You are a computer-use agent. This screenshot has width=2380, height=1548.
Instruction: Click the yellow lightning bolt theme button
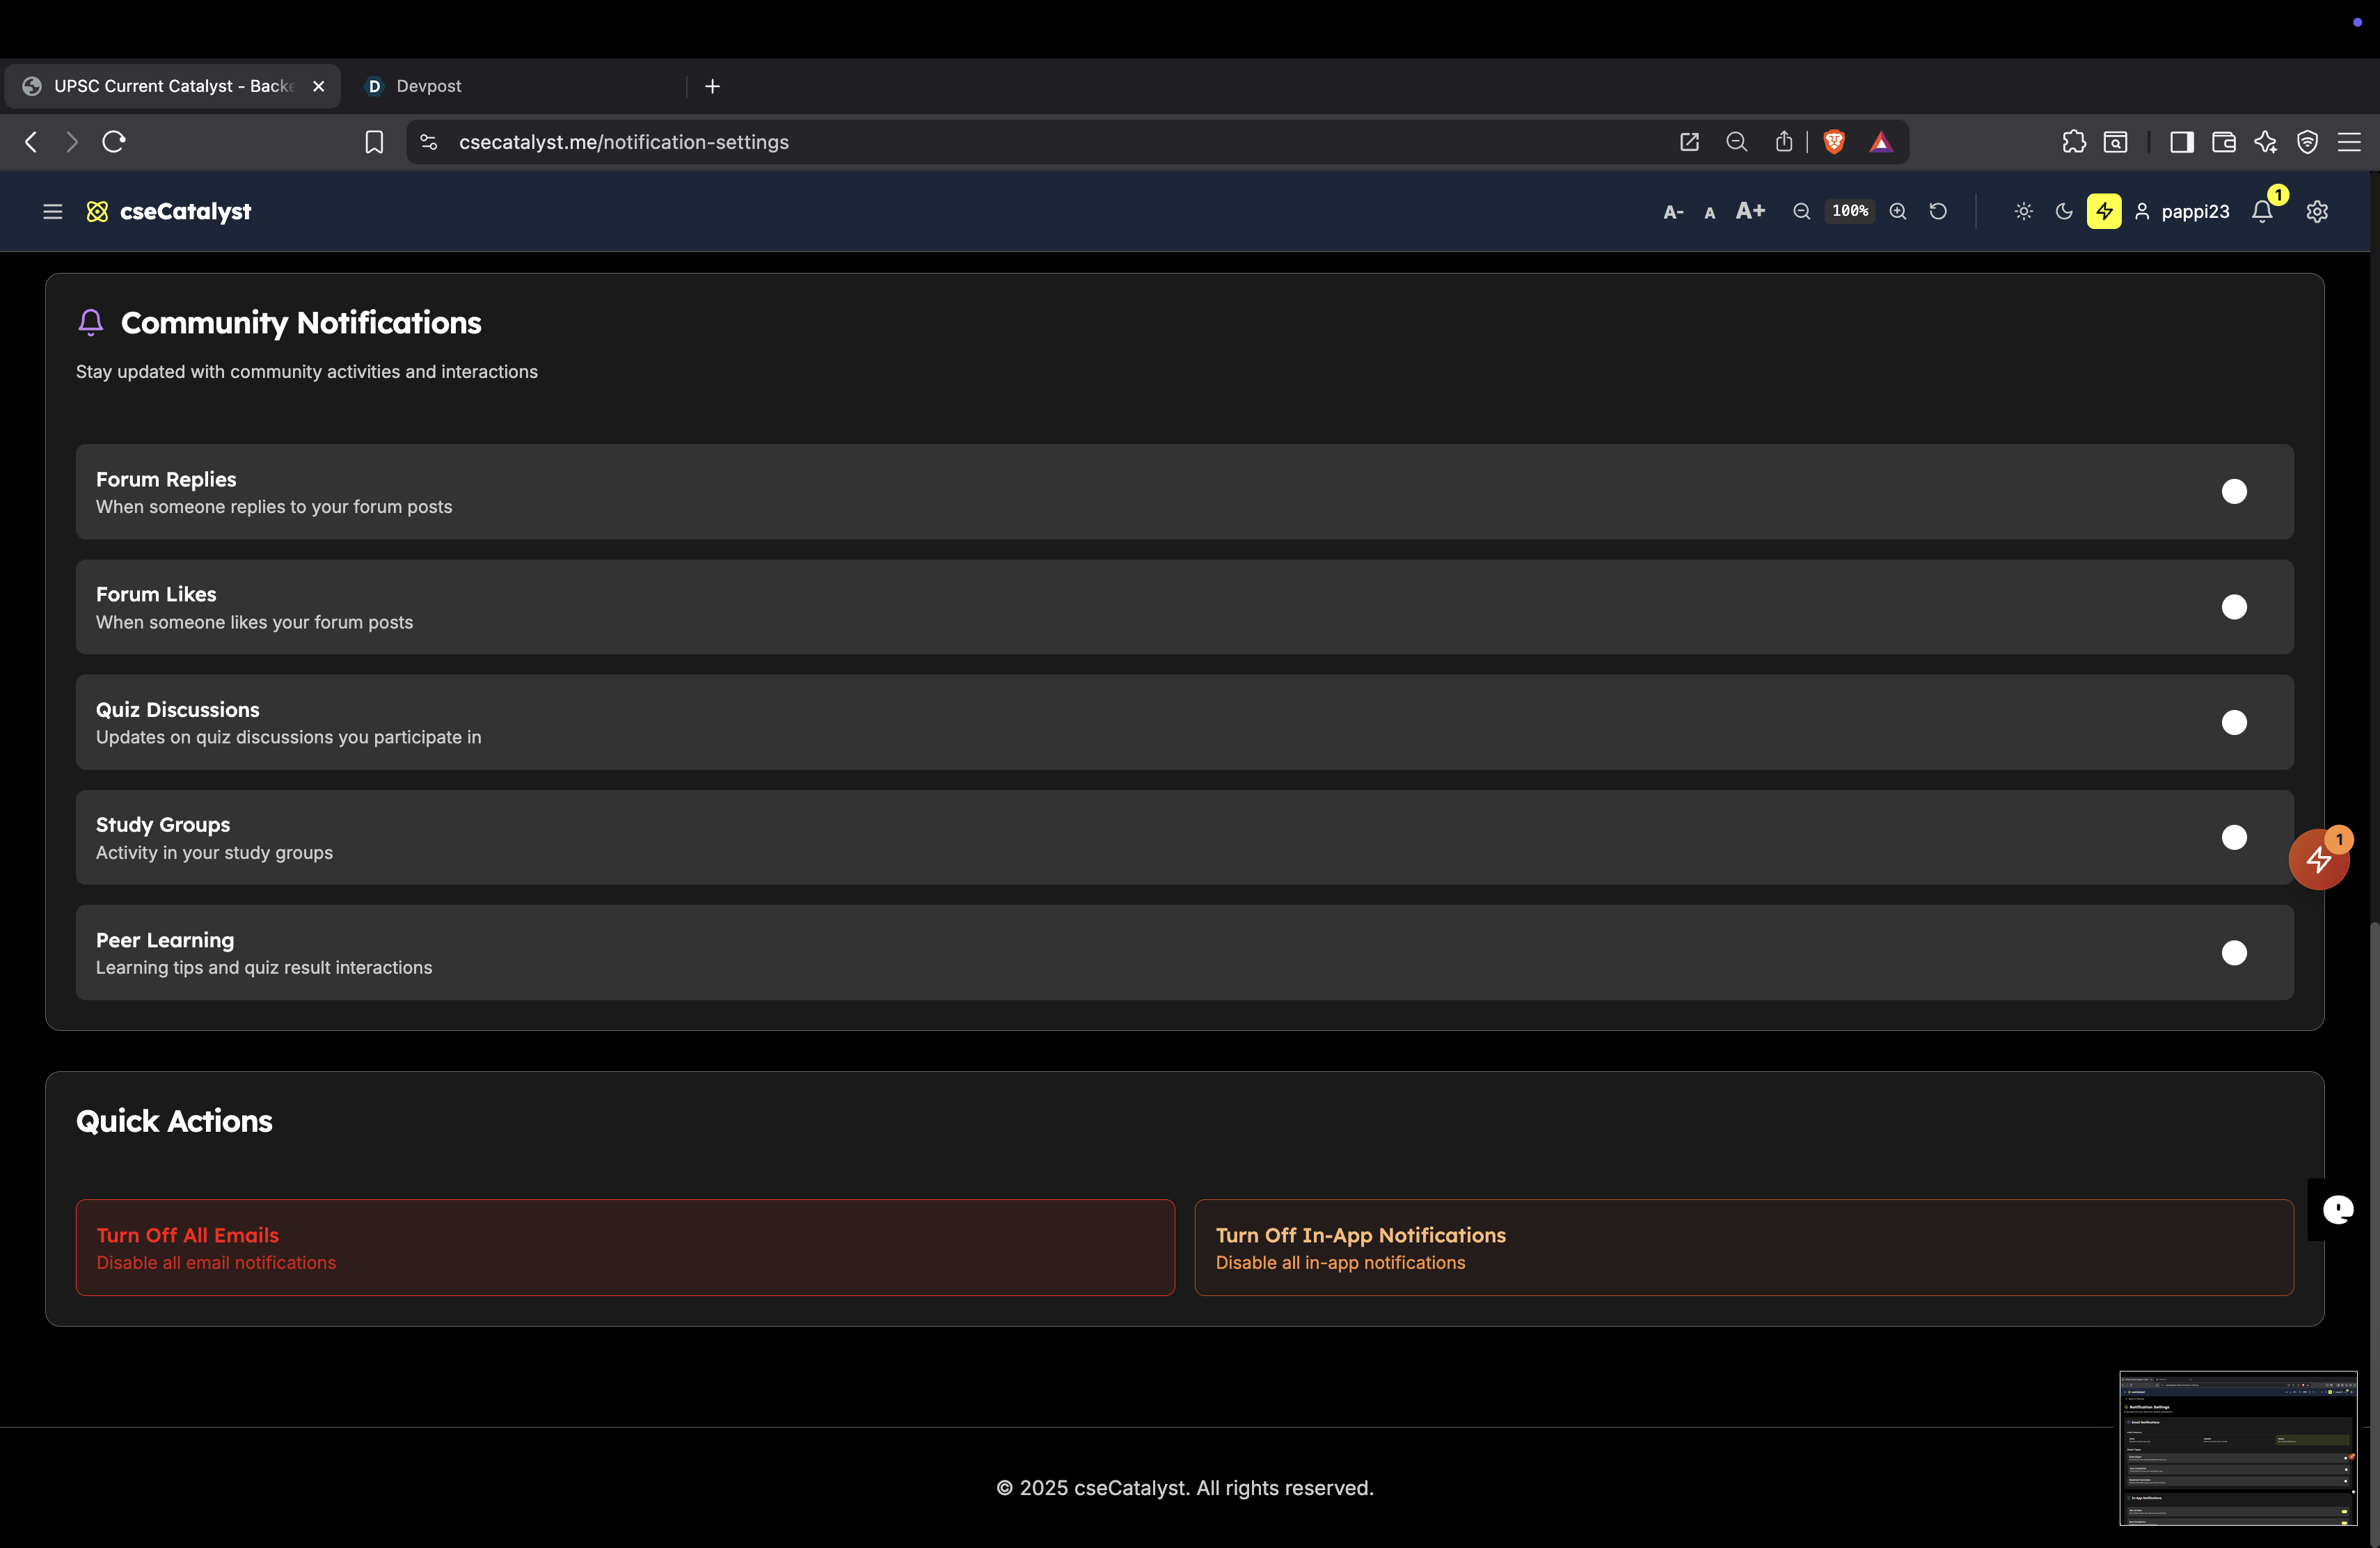[2104, 211]
